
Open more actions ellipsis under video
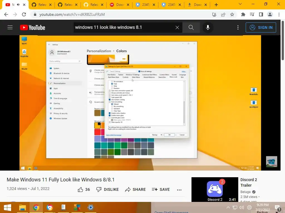[179, 190]
